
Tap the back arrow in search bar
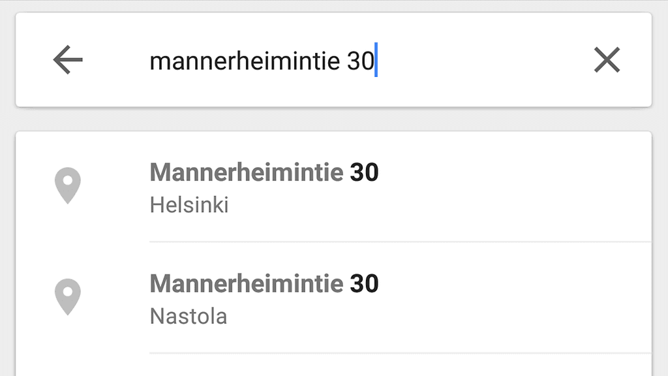(x=68, y=61)
